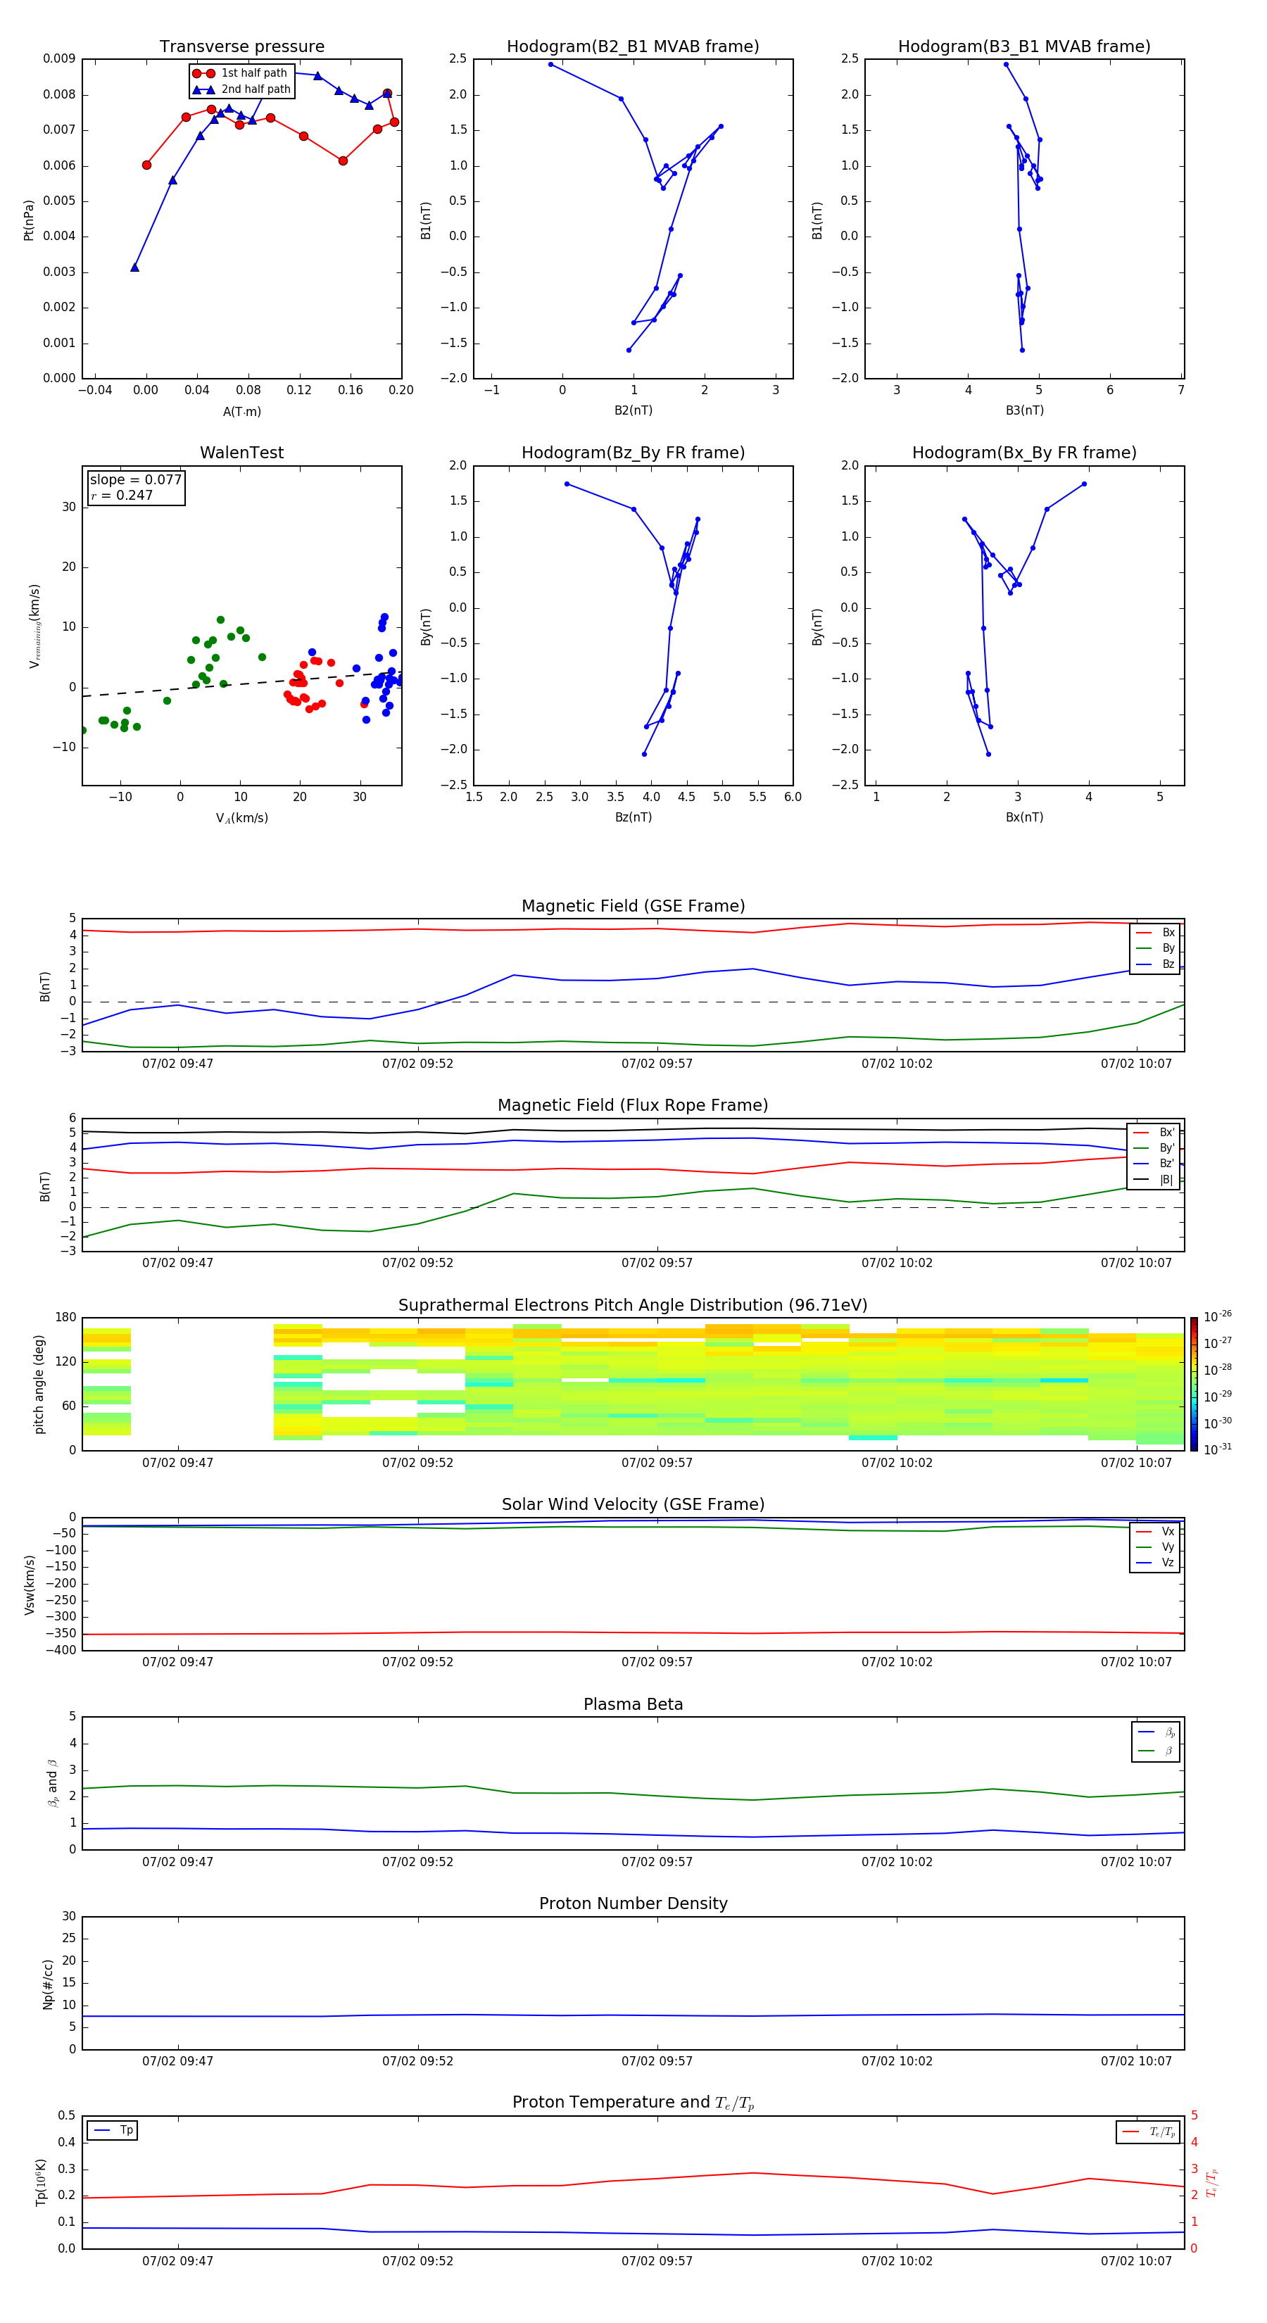Select the 'slope = 0.077' annotation
Image resolution: width=1267 pixels, height=2323 pixels.
(x=135, y=480)
